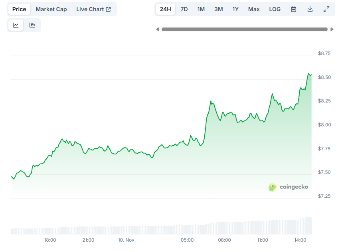Screen dimensions: 338x252
Task: Click the download chart icon
Action: click(310, 9)
